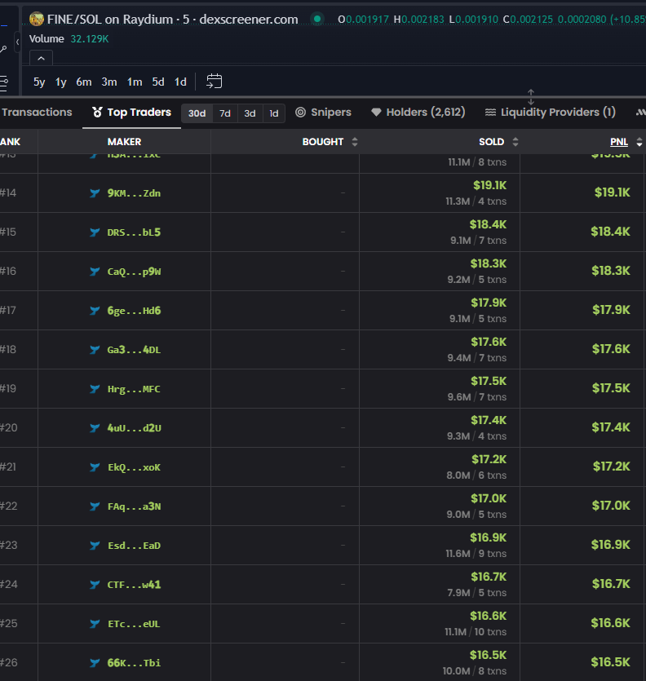Filter top traders by 7d
Viewport: 646px width, 681px height.
[x=225, y=113]
